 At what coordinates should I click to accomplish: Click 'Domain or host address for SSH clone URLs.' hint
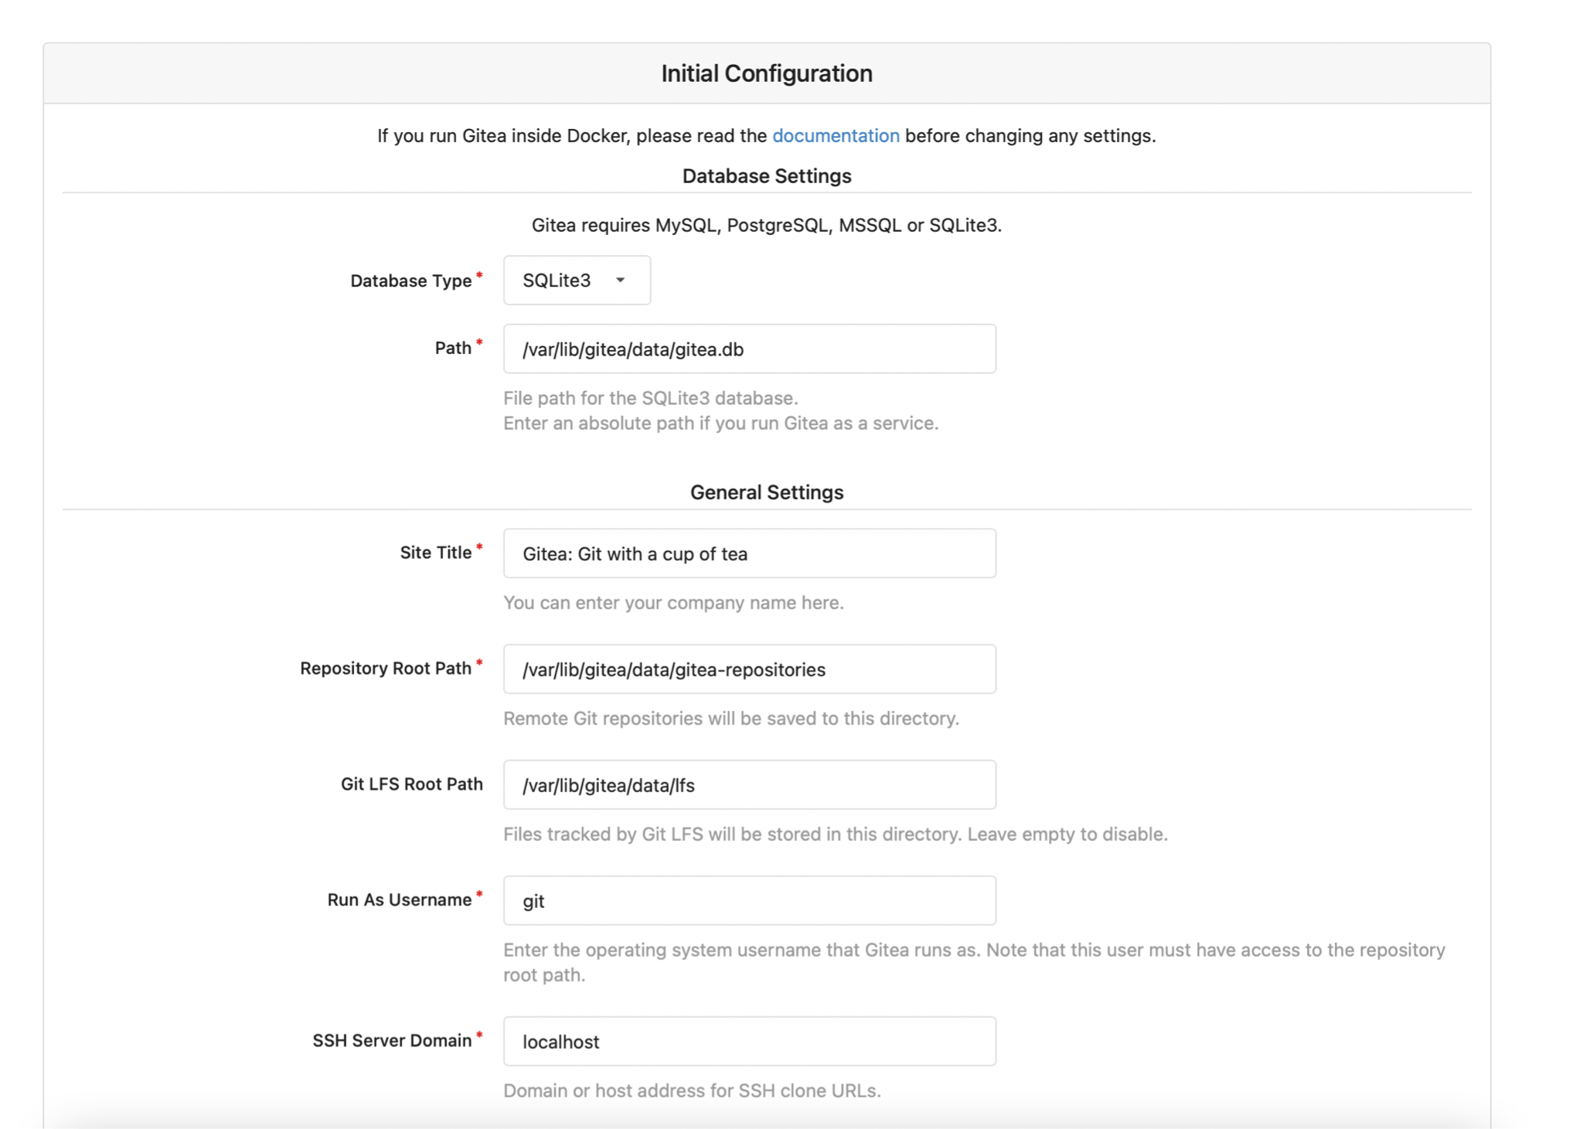[692, 1091]
